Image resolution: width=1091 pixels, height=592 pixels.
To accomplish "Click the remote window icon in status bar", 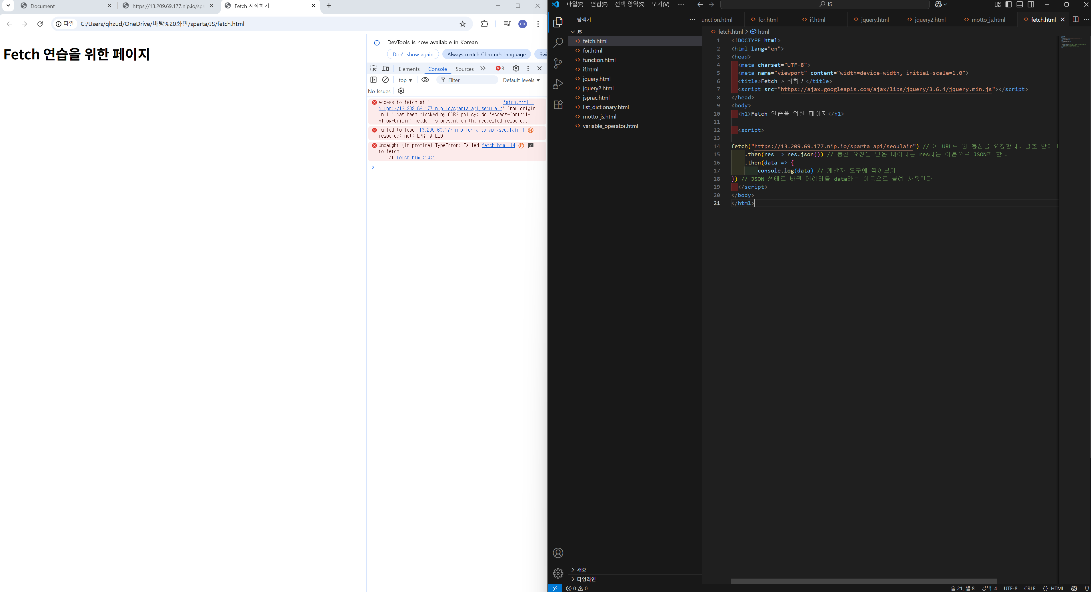I will tap(555, 588).
